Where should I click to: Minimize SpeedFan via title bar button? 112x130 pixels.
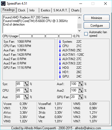tap(81, 4)
